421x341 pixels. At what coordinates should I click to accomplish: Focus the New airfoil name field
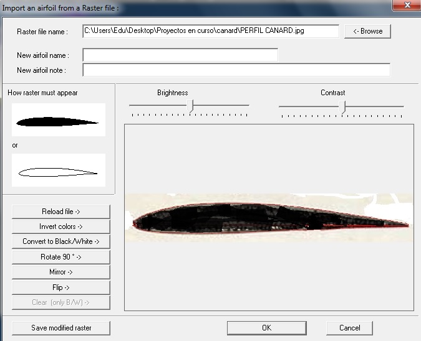pyautogui.click(x=180, y=55)
